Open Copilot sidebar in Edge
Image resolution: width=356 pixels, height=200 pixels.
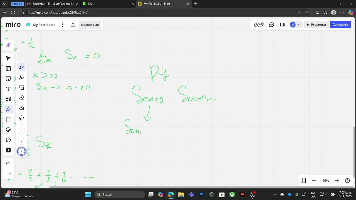[x=351, y=12]
